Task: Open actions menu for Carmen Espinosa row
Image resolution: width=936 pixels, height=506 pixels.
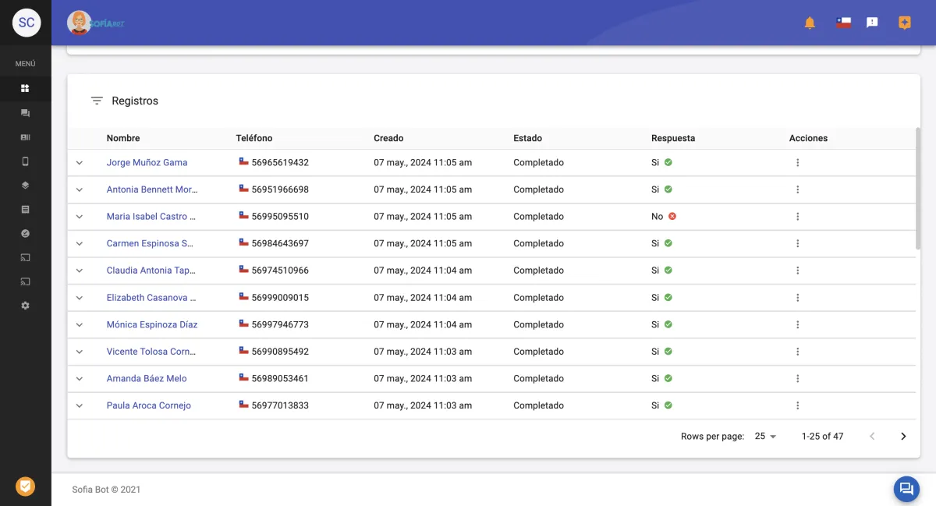Action: coord(797,243)
